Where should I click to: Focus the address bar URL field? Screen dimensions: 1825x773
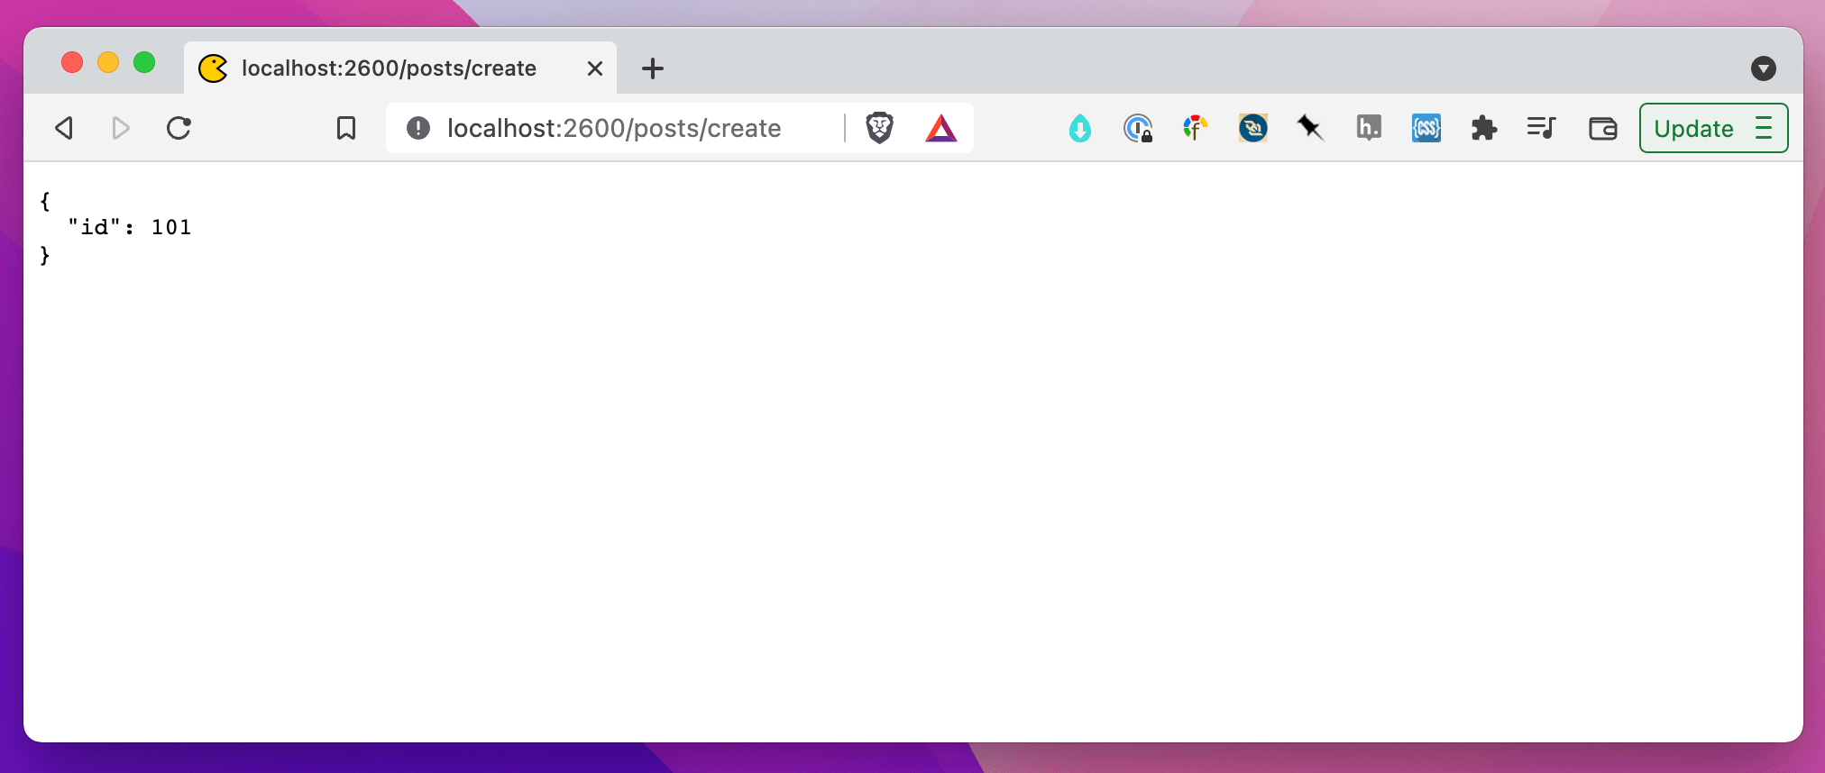tap(614, 128)
